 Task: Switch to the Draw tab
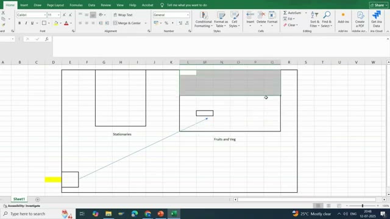coord(38,5)
